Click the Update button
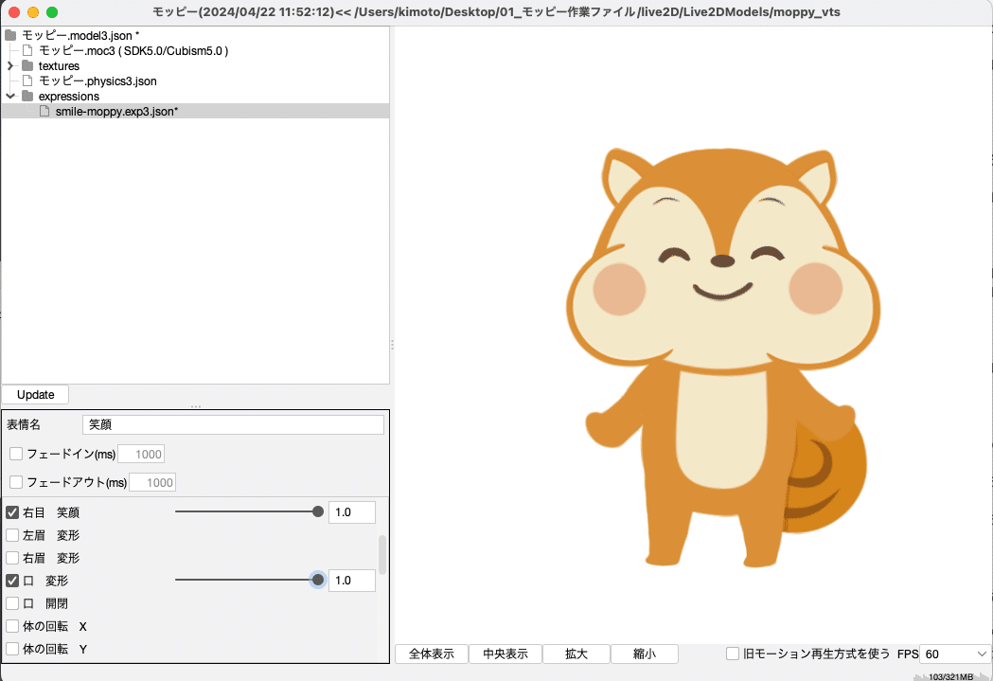Image resolution: width=993 pixels, height=681 pixels. click(x=35, y=395)
